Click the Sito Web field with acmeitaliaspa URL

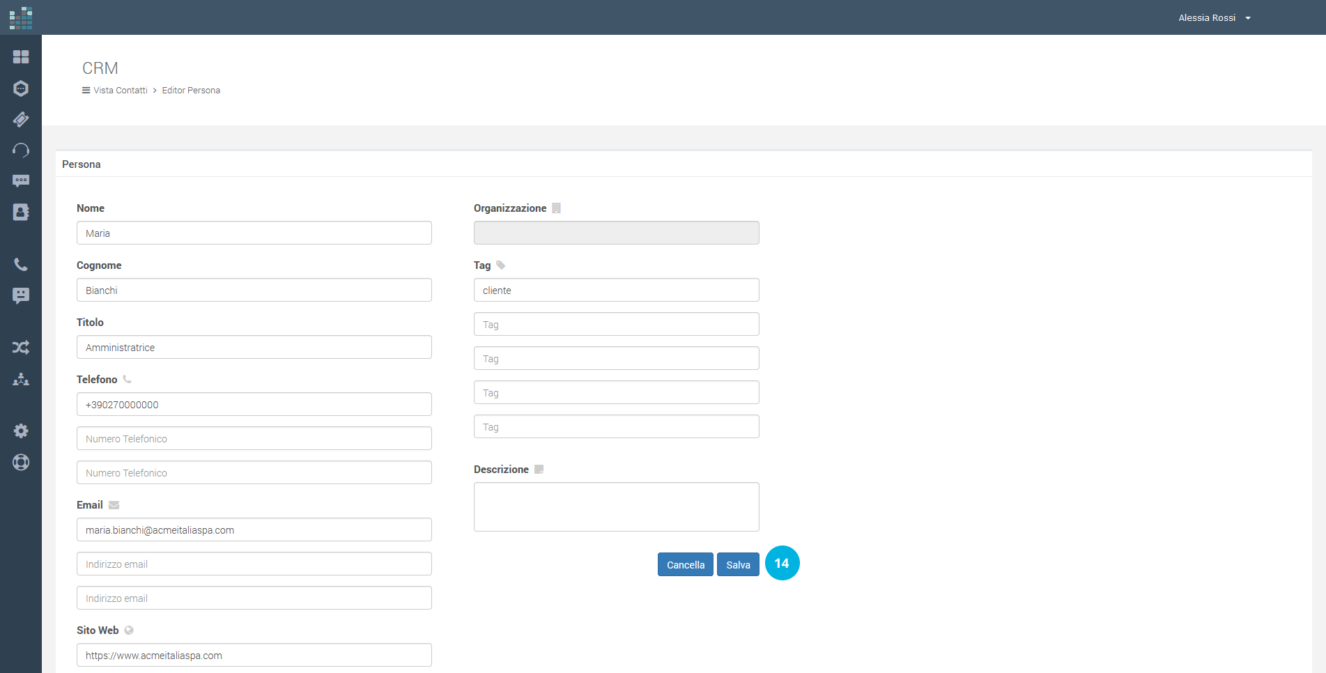(x=254, y=655)
